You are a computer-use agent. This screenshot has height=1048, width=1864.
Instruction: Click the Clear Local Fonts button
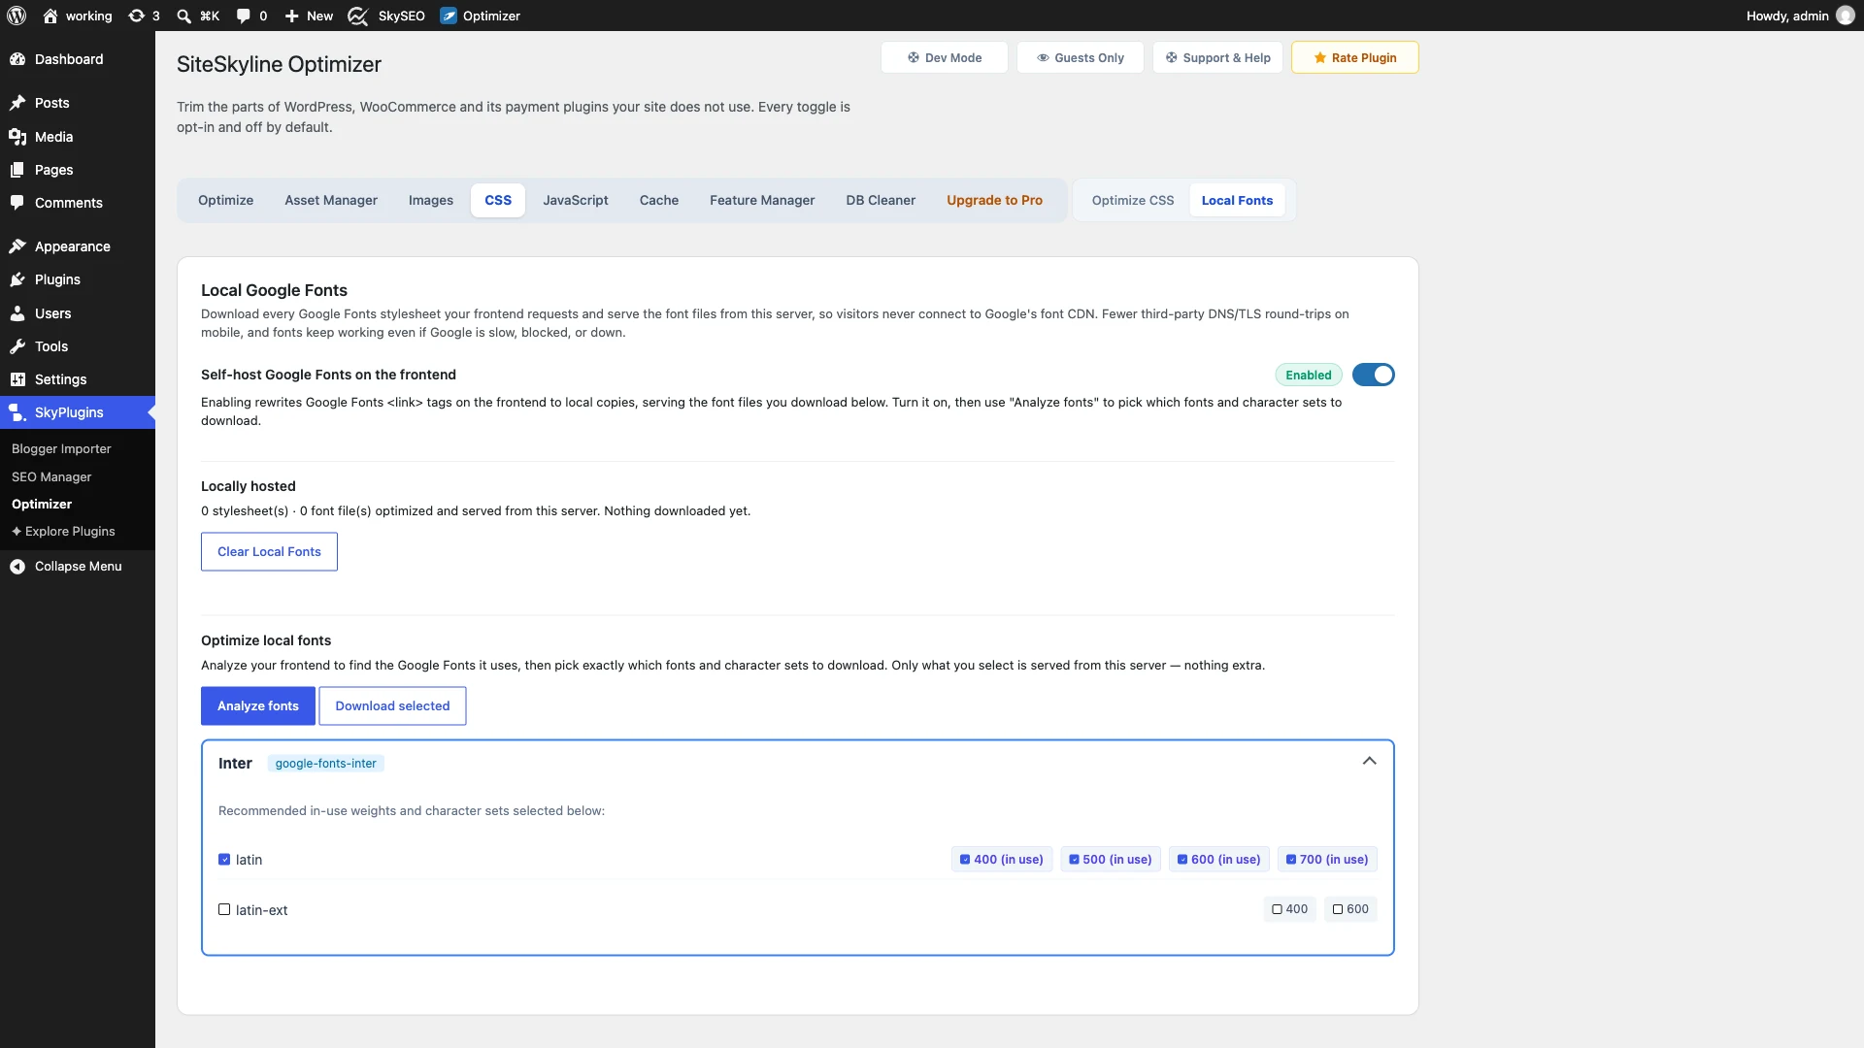coord(269,551)
